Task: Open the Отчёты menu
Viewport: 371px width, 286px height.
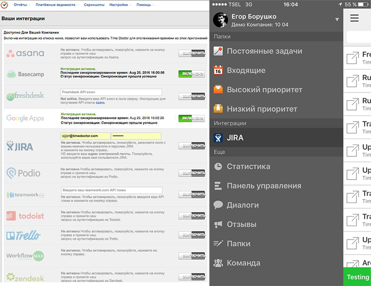Action: coord(21,5)
